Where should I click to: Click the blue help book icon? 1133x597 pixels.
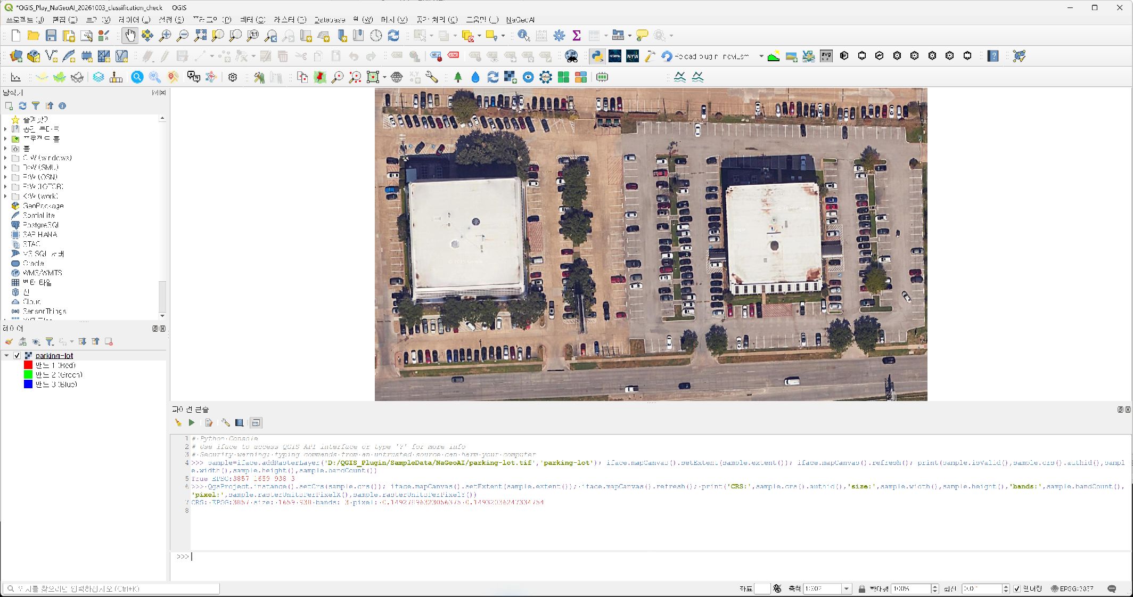point(993,56)
